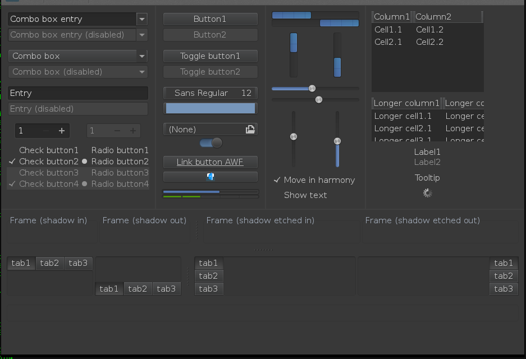The width and height of the screenshot is (526, 359).
Task: Open the Sans Regular 12 font chooser
Action: [211, 93]
